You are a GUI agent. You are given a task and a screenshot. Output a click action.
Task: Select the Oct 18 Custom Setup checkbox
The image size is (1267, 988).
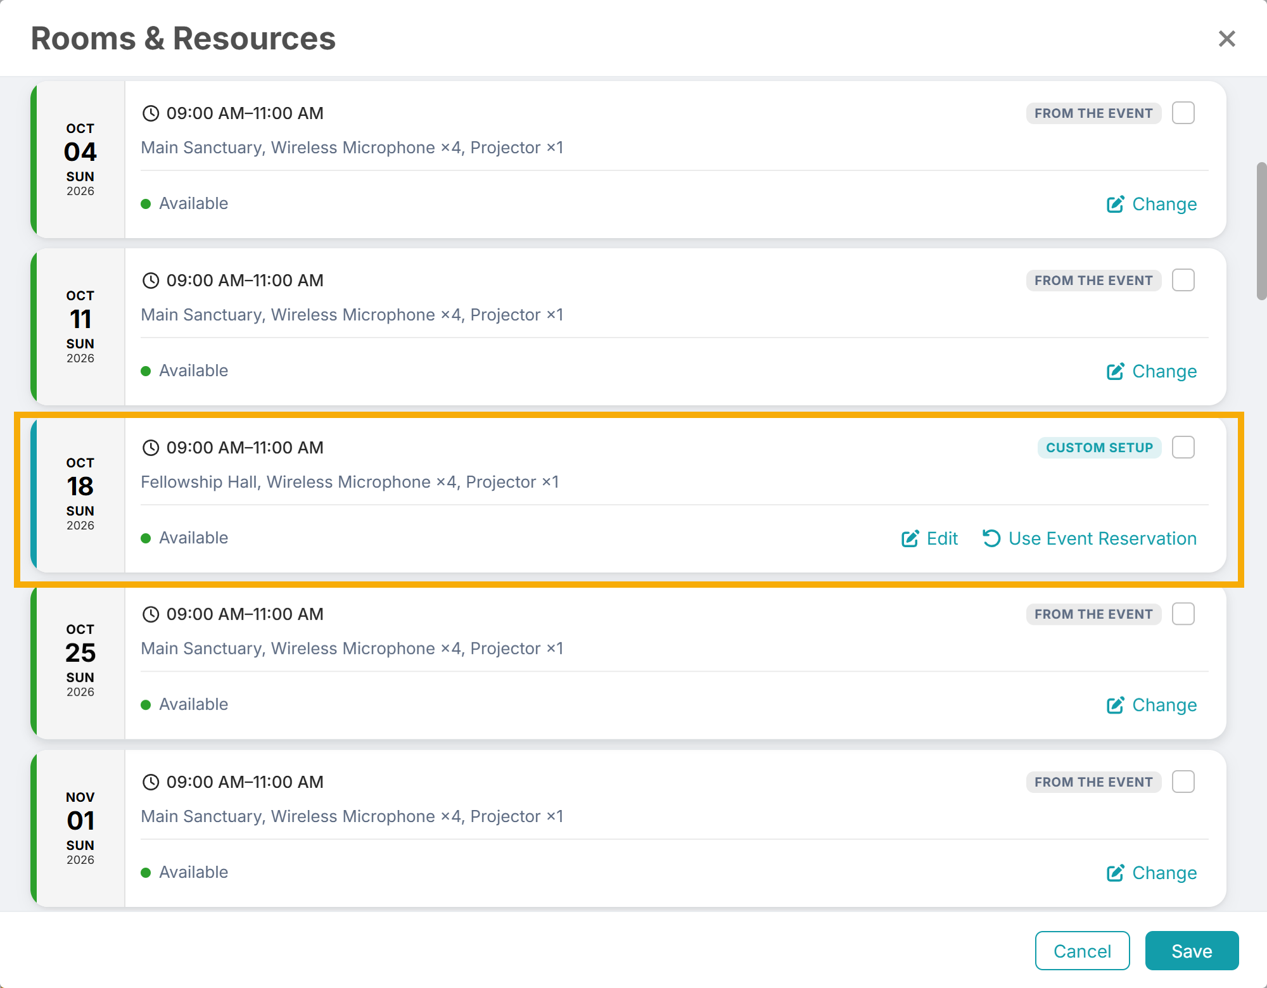click(x=1183, y=447)
